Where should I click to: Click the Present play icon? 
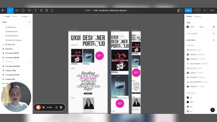click(204, 11)
